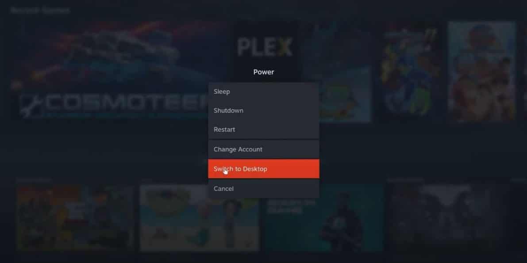Select the rightmost full cover in top row

pos(482,72)
